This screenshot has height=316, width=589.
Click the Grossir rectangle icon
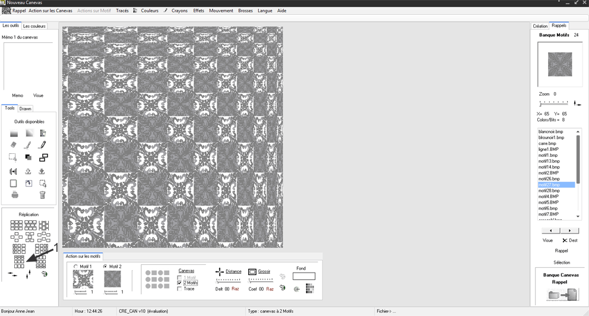click(x=252, y=271)
